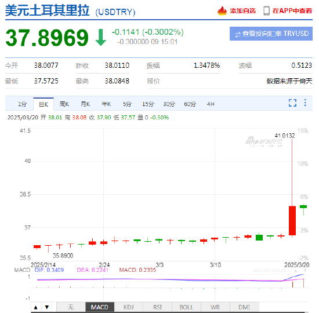Viewport: 319px width, 313px height.
Task: Switch to the 1分 chart tab
Action: tap(22, 104)
